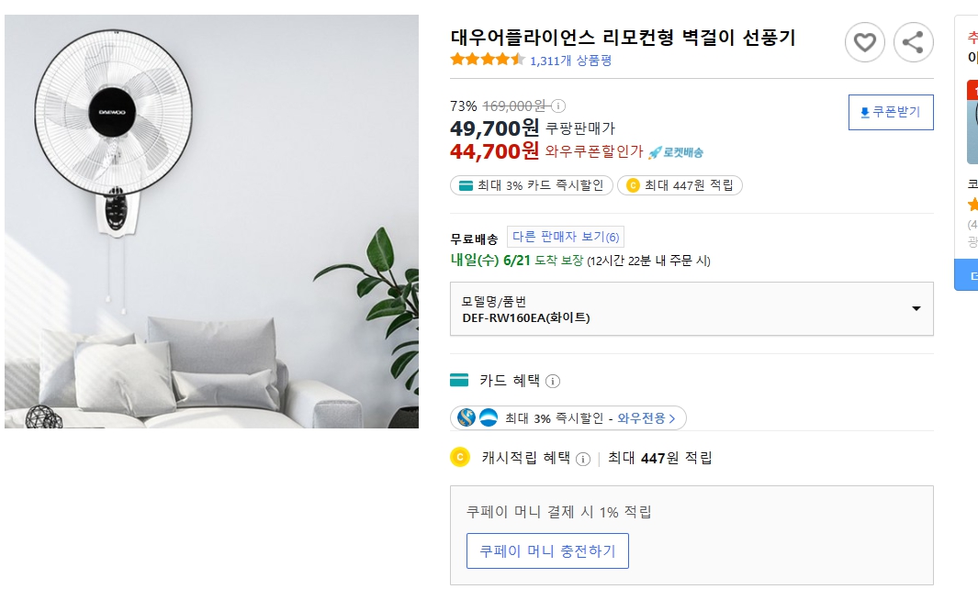Click the 최대 447원 적립 badge
This screenshot has width=978, height=589.
pyautogui.click(x=680, y=185)
